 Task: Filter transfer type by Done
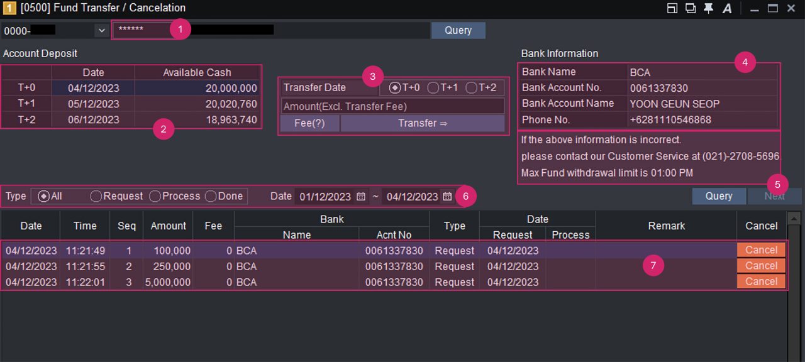click(211, 196)
